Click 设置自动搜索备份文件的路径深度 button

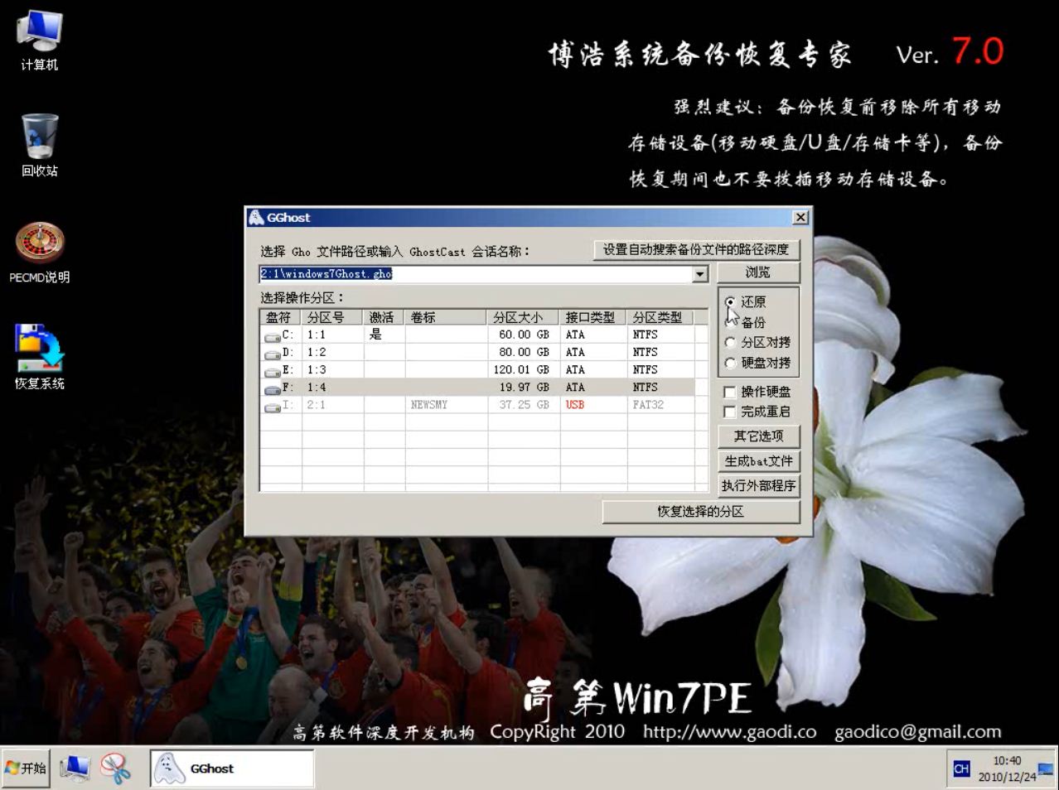696,249
